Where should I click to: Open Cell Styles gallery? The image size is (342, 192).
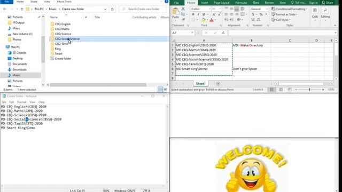pos(281,20)
